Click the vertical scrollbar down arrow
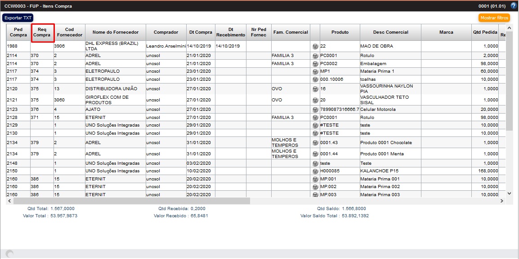Screen dimensions: 519x259 509,193
